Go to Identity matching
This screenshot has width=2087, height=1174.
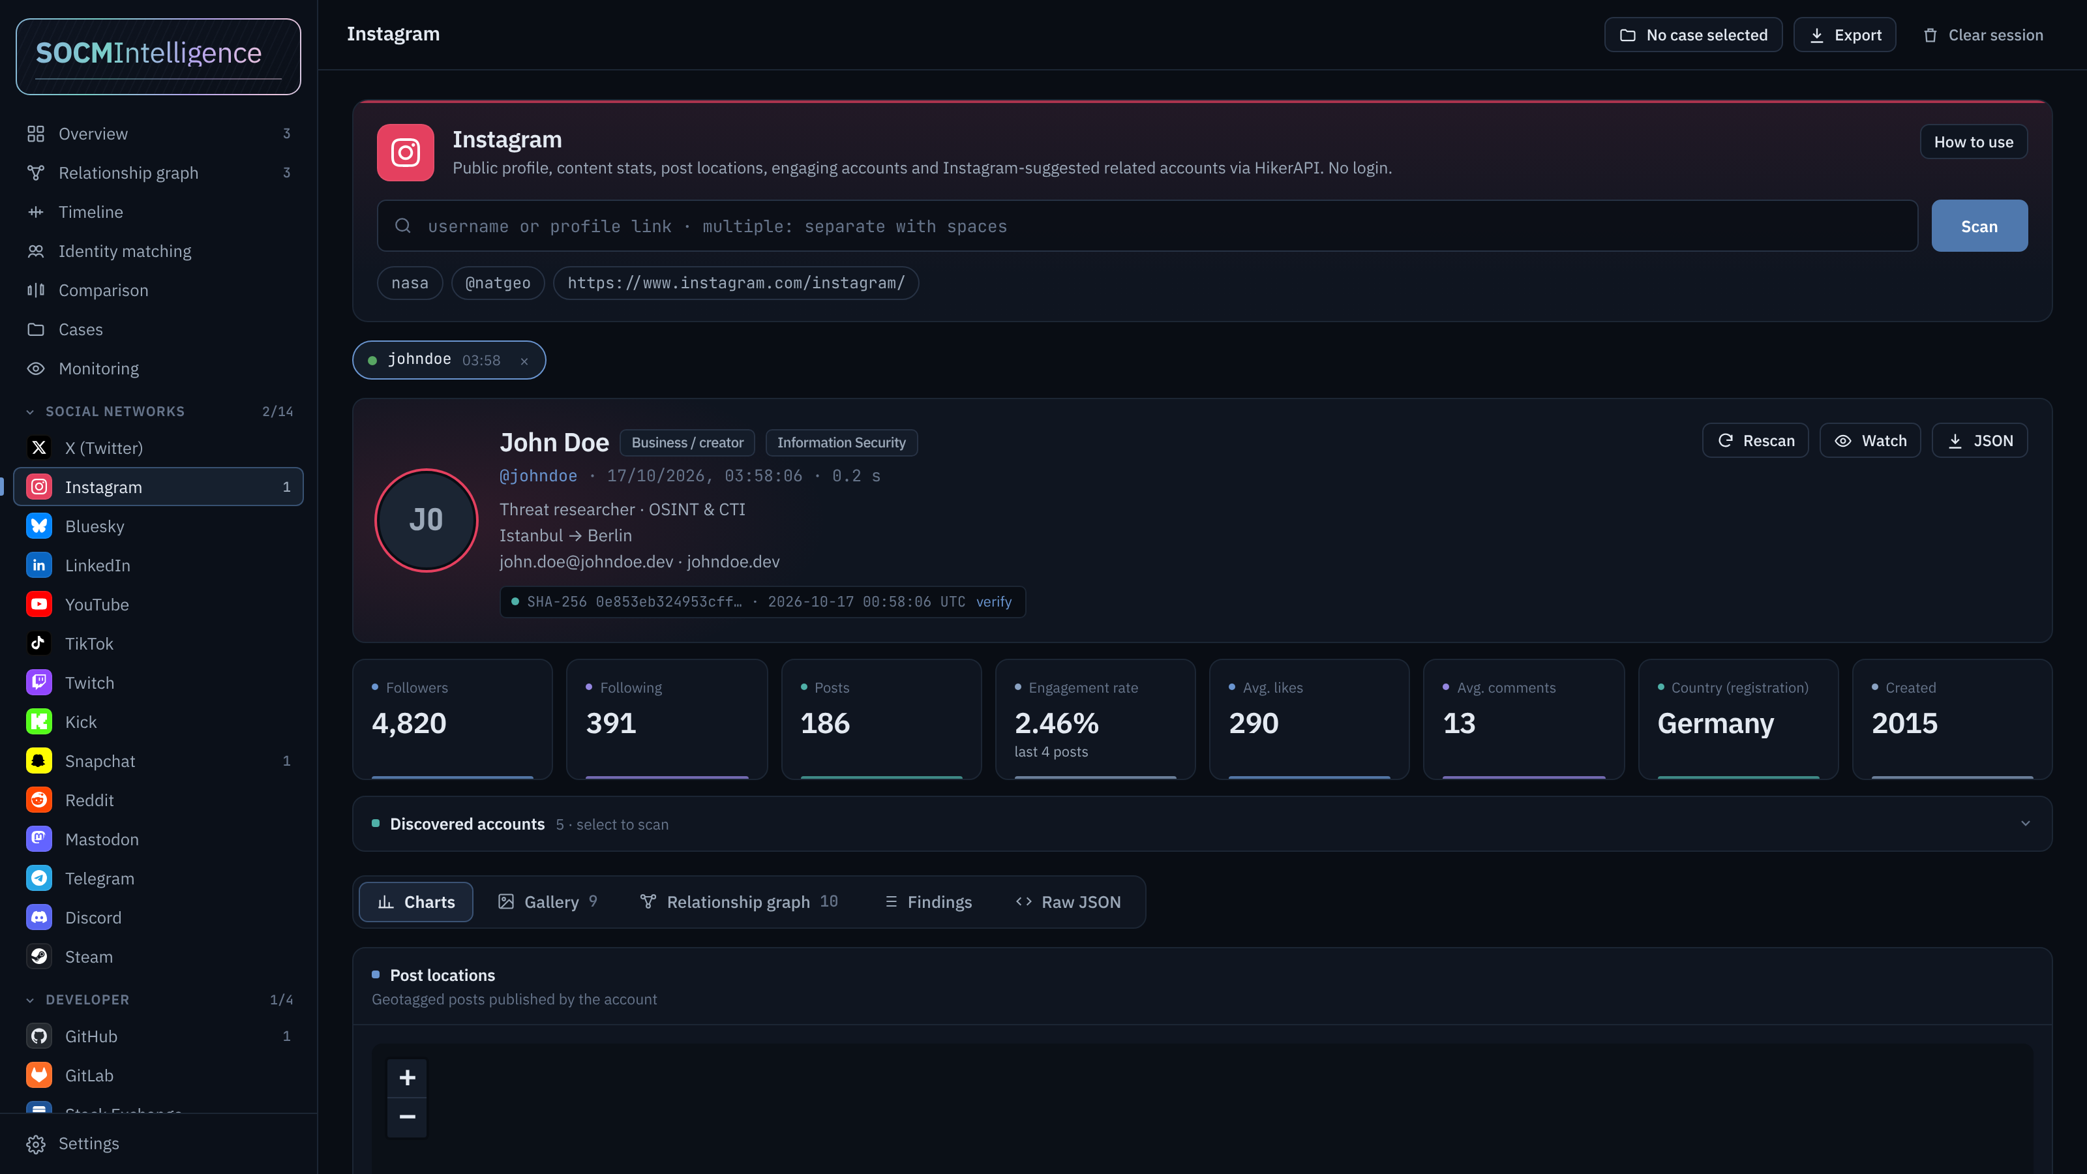158,251
